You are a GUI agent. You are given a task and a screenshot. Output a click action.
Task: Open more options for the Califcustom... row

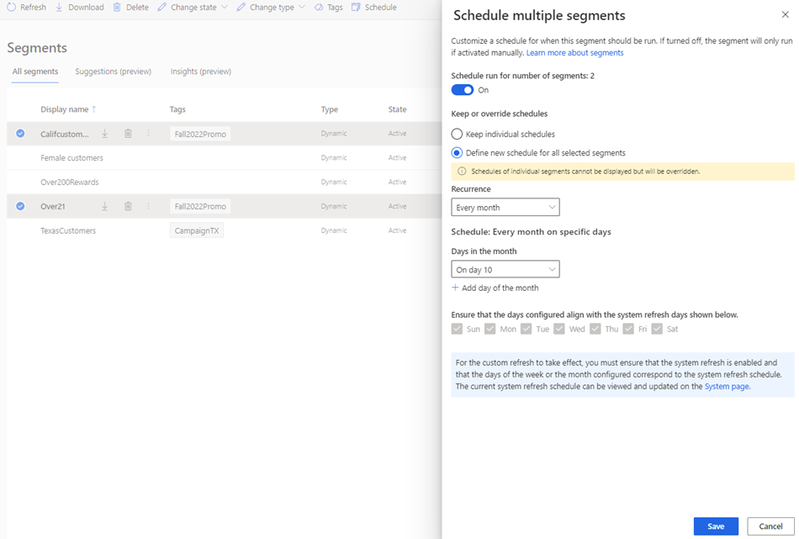pyautogui.click(x=148, y=134)
